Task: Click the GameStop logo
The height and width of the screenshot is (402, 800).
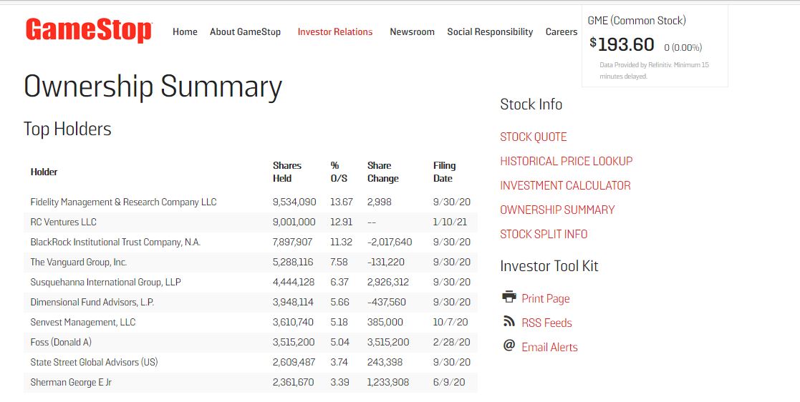Action: [x=89, y=30]
